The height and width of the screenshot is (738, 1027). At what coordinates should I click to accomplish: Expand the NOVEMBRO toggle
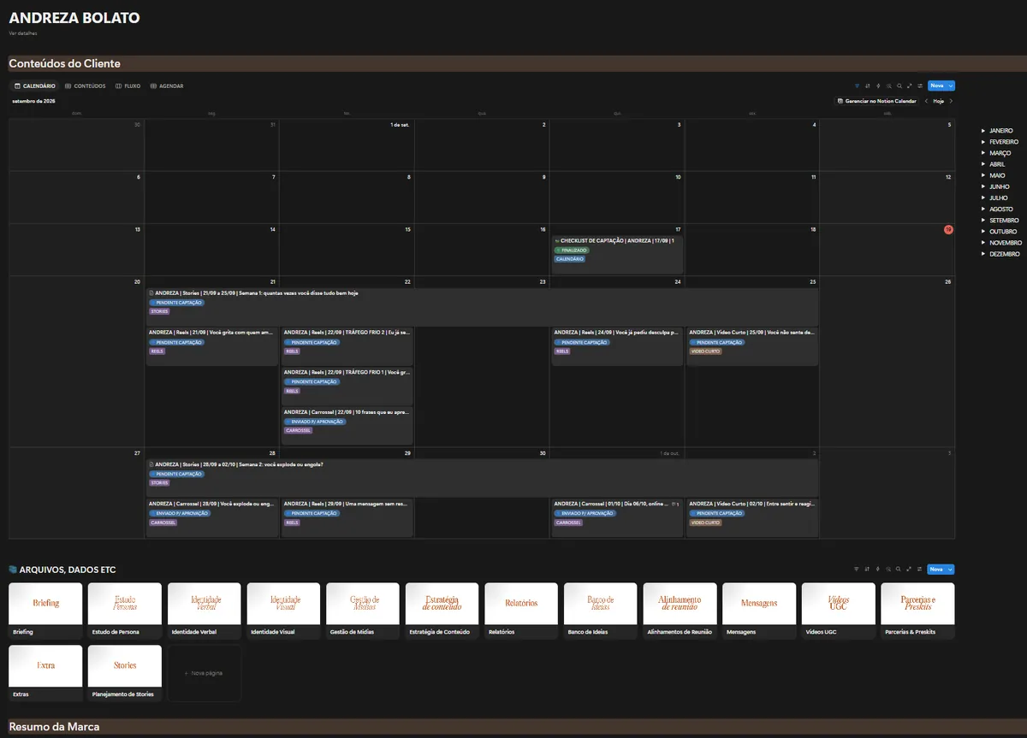[x=982, y=243]
